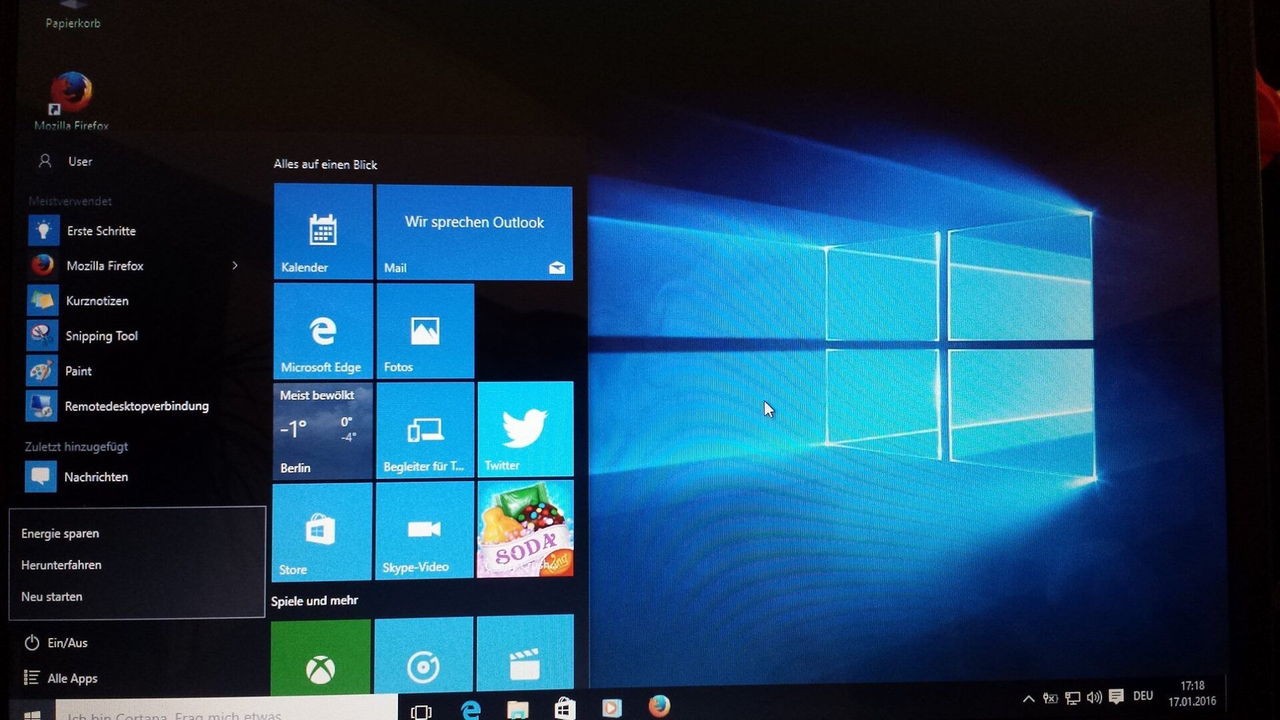
Task: Open the Store tile
Action: pos(321,532)
